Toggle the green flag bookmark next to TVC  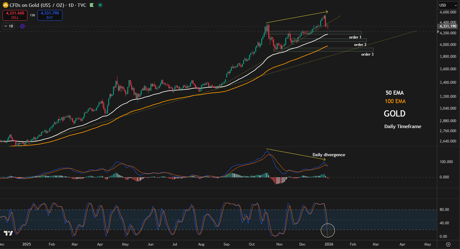[x=91, y=5]
